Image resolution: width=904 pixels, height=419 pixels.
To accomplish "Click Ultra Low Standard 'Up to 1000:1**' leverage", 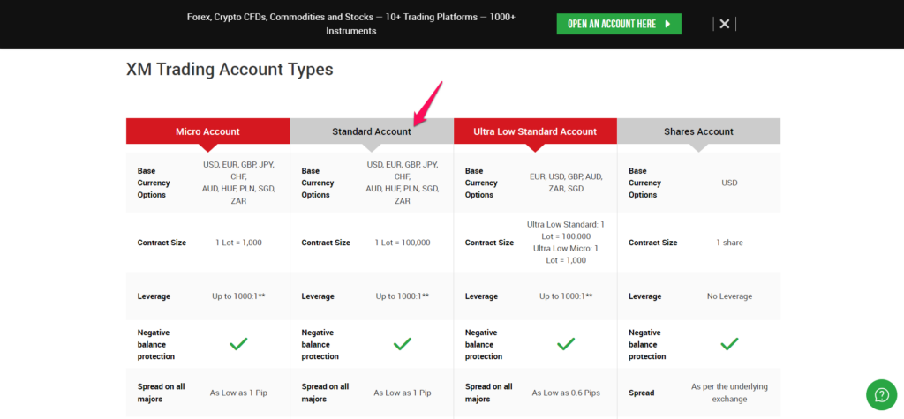I will 566,296.
